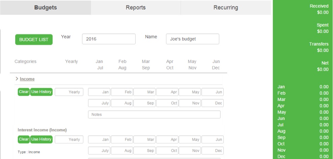Select the Income Dec field
The width and height of the screenshot is (333, 159).
click(213, 103)
